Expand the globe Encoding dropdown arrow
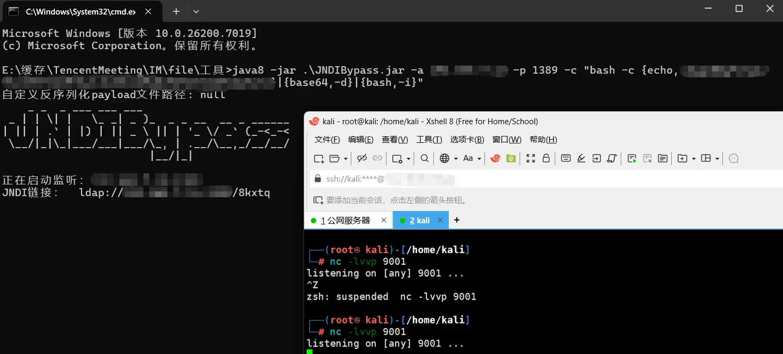 click(456, 159)
